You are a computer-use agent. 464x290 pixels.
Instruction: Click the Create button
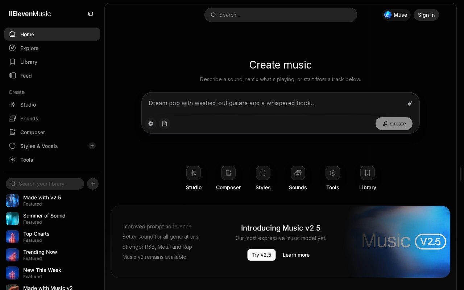click(394, 124)
